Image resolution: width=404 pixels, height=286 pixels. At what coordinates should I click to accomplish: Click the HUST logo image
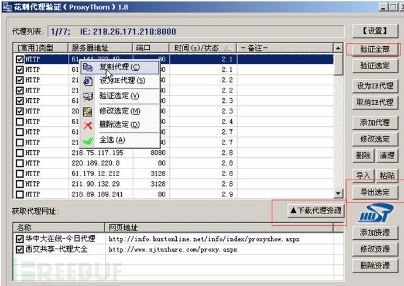376,213
